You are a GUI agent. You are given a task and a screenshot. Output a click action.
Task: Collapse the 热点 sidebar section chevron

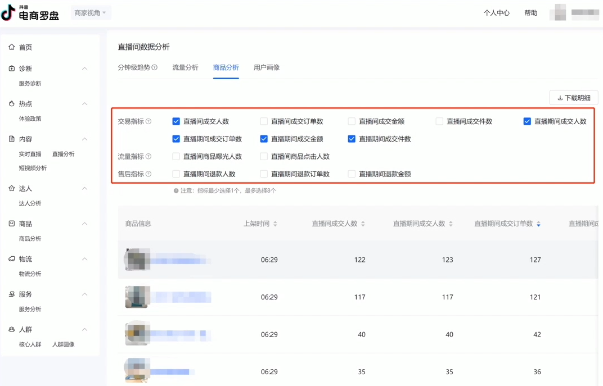(84, 104)
